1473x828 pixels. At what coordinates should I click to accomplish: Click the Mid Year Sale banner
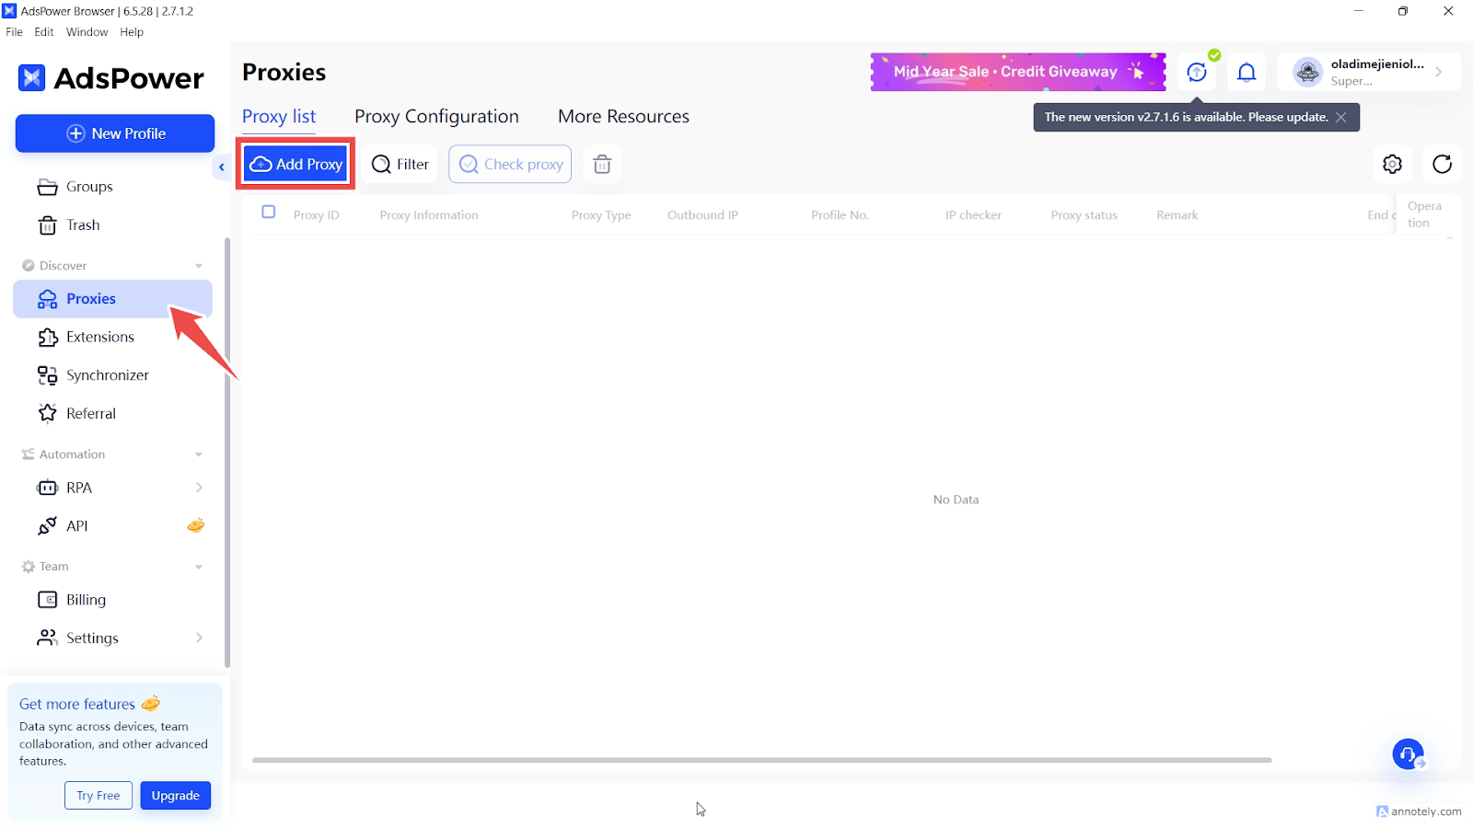click(x=1018, y=72)
